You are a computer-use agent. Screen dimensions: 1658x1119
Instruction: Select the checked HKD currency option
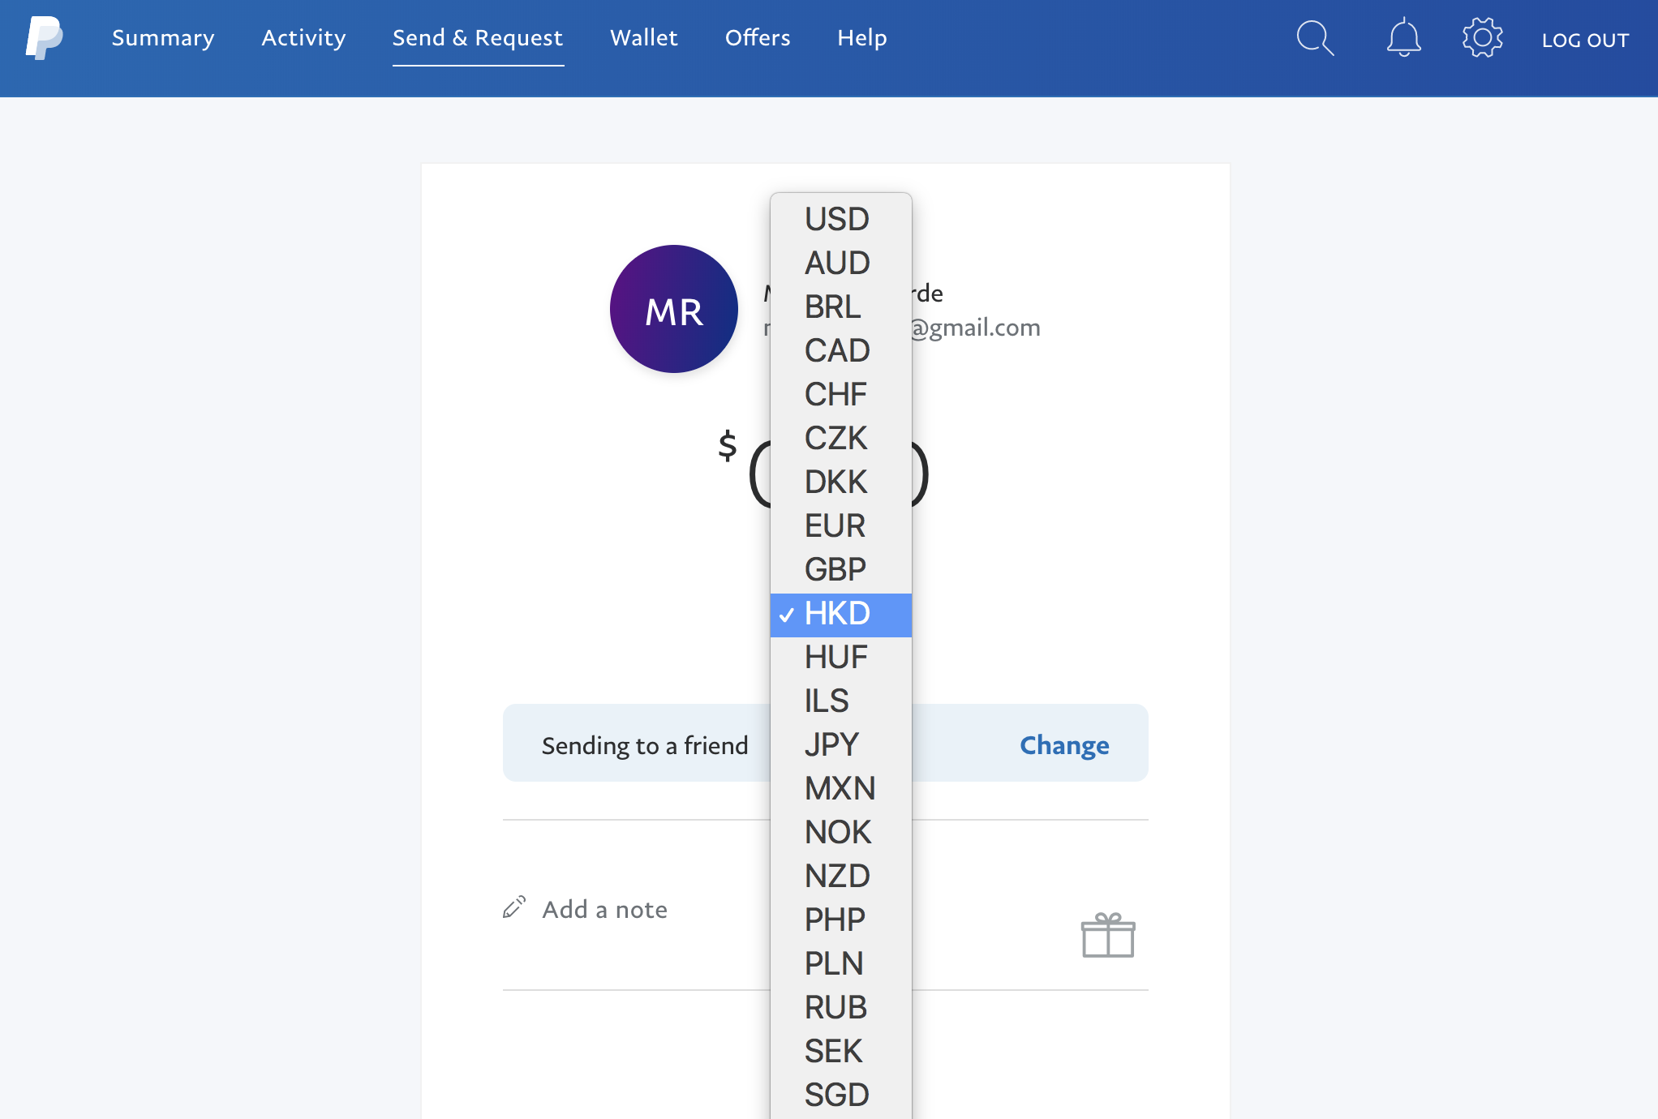(x=840, y=614)
